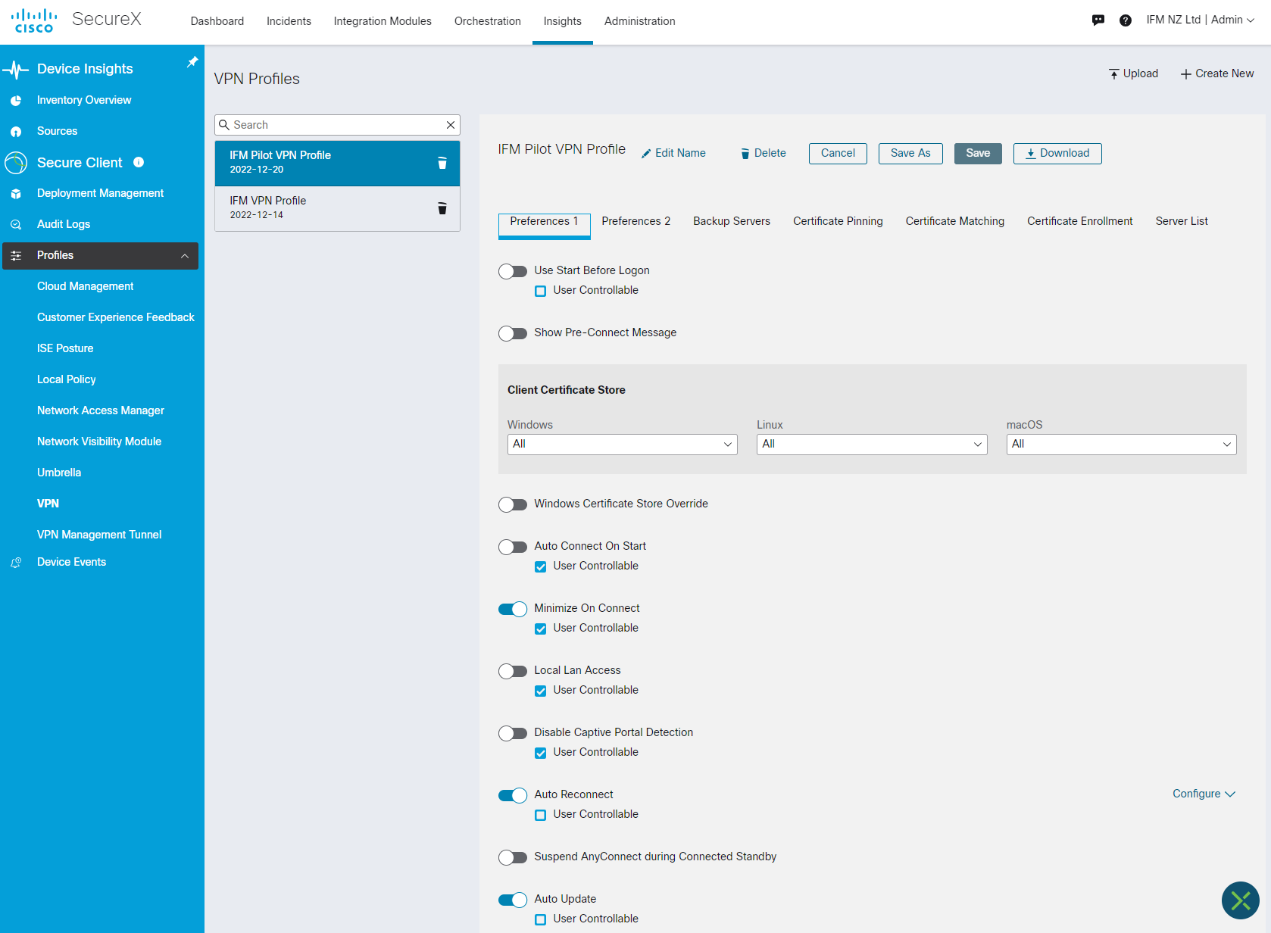Image resolution: width=1271 pixels, height=933 pixels.
Task: Open the chat feedback icon in header
Action: (x=1098, y=20)
